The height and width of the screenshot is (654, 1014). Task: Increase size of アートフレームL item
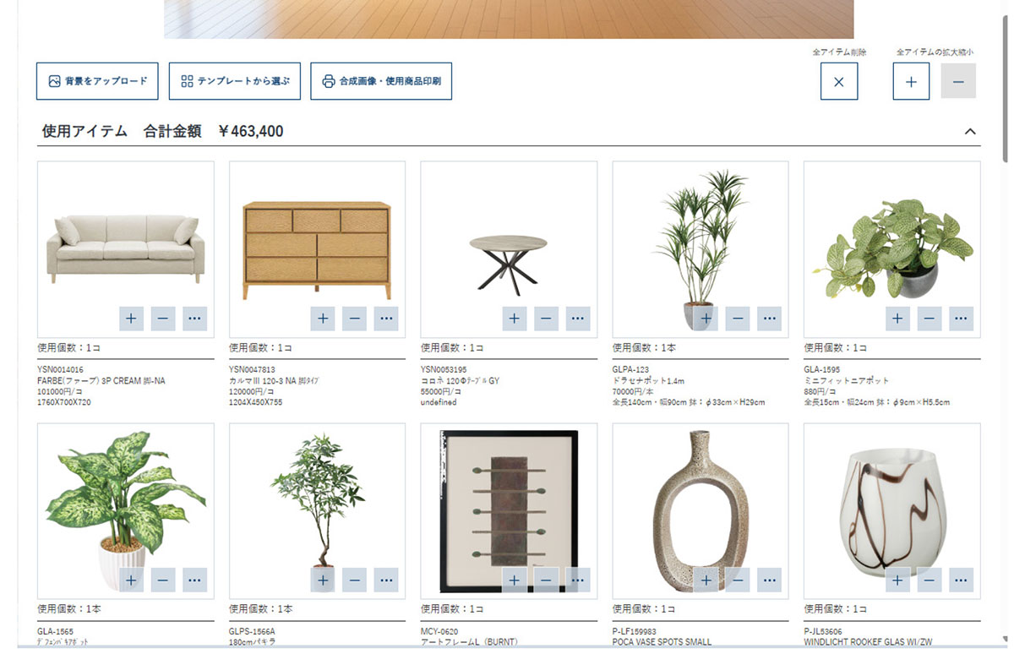click(x=515, y=580)
